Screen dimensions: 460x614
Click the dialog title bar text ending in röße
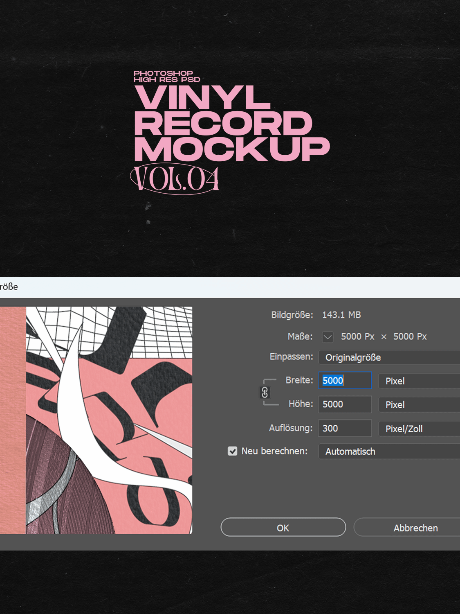(x=9, y=287)
